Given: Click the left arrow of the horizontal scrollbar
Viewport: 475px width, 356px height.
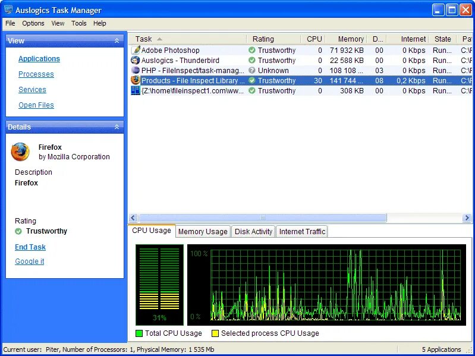Looking at the screenshot, I should point(133,218).
